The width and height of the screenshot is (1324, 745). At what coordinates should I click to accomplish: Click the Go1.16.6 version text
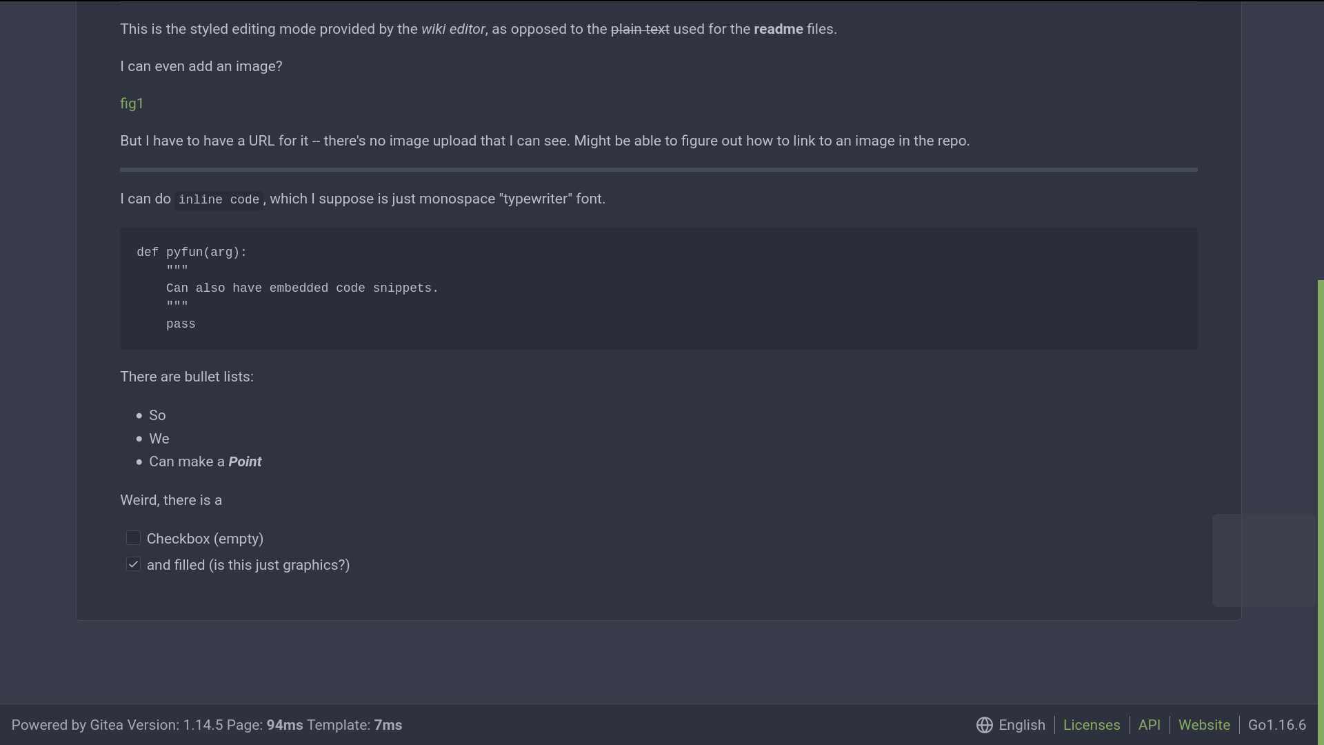pyautogui.click(x=1276, y=725)
